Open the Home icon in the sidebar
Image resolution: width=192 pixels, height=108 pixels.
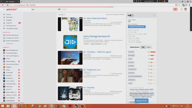[4, 14]
